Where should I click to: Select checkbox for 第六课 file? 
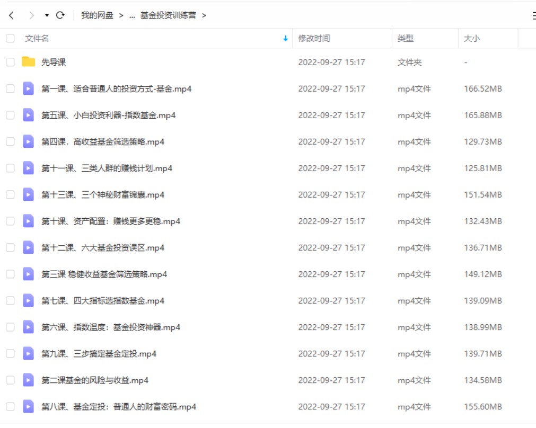point(10,327)
